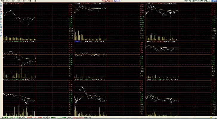
Task: Open the 系统 (System) menu
Action: [x=2, y=1]
